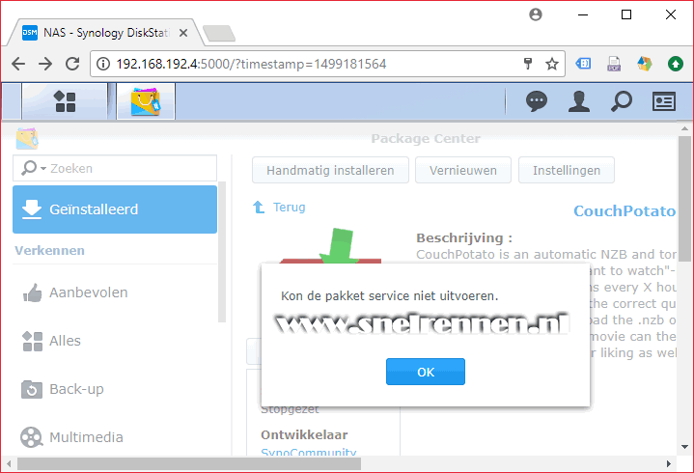This screenshot has height=473, width=694.
Task: Open a new browser tab
Action: (x=219, y=33)
